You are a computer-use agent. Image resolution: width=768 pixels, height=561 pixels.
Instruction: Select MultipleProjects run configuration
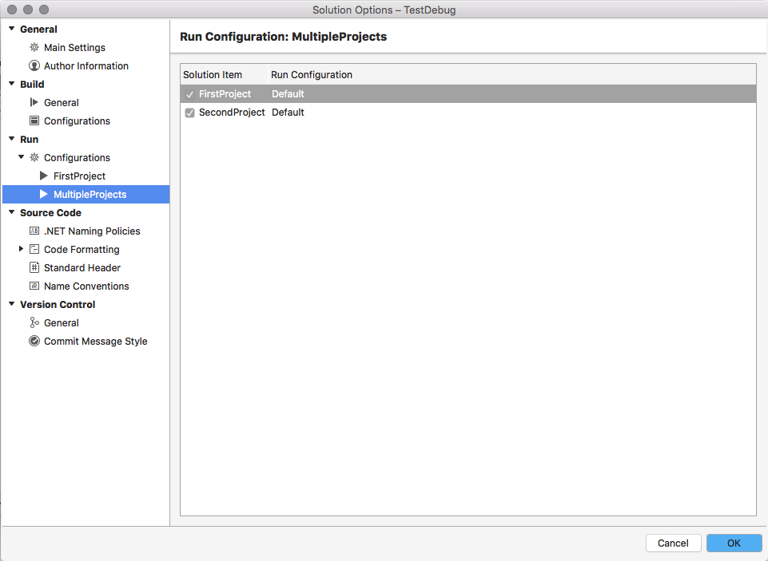(90, 194)
